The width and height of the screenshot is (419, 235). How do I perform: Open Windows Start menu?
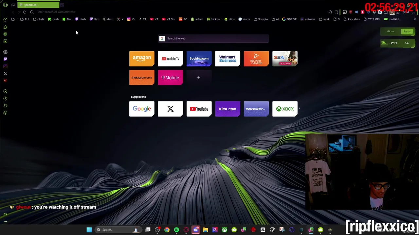pos(89,230)
